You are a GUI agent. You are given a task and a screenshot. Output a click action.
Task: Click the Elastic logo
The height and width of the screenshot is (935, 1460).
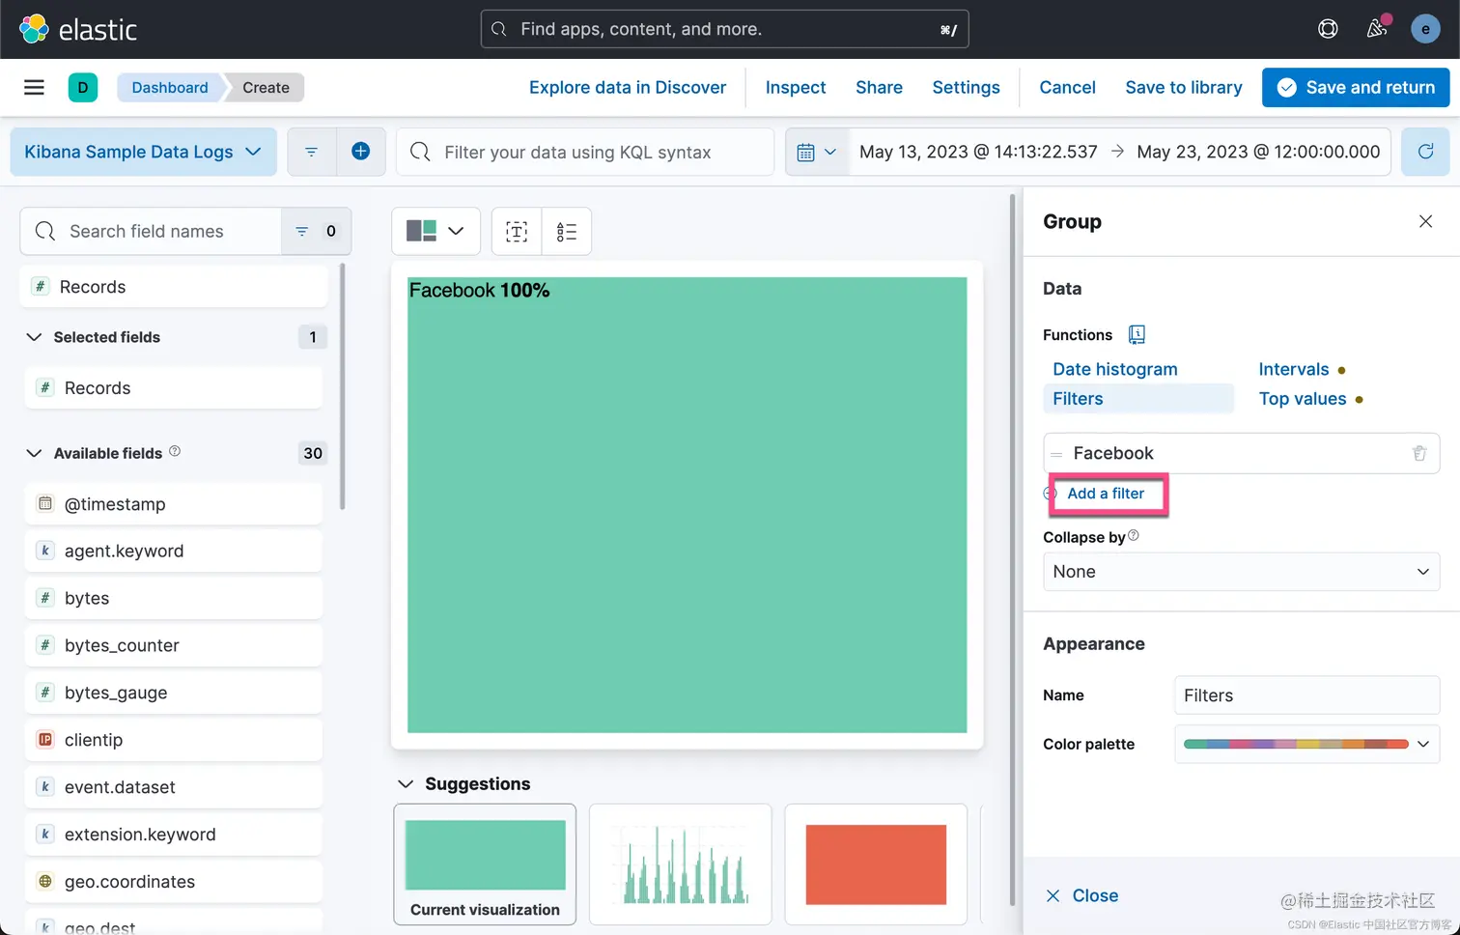pyautogui.click(x=78, y=29)
